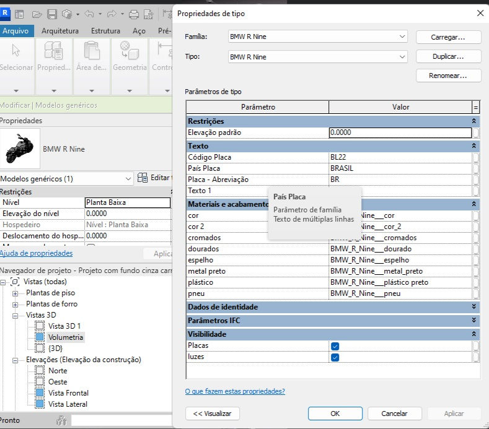Collapse the Vistas 3D tree node
Viewport: 489px width, 429px height.
(x=15, y=316)
